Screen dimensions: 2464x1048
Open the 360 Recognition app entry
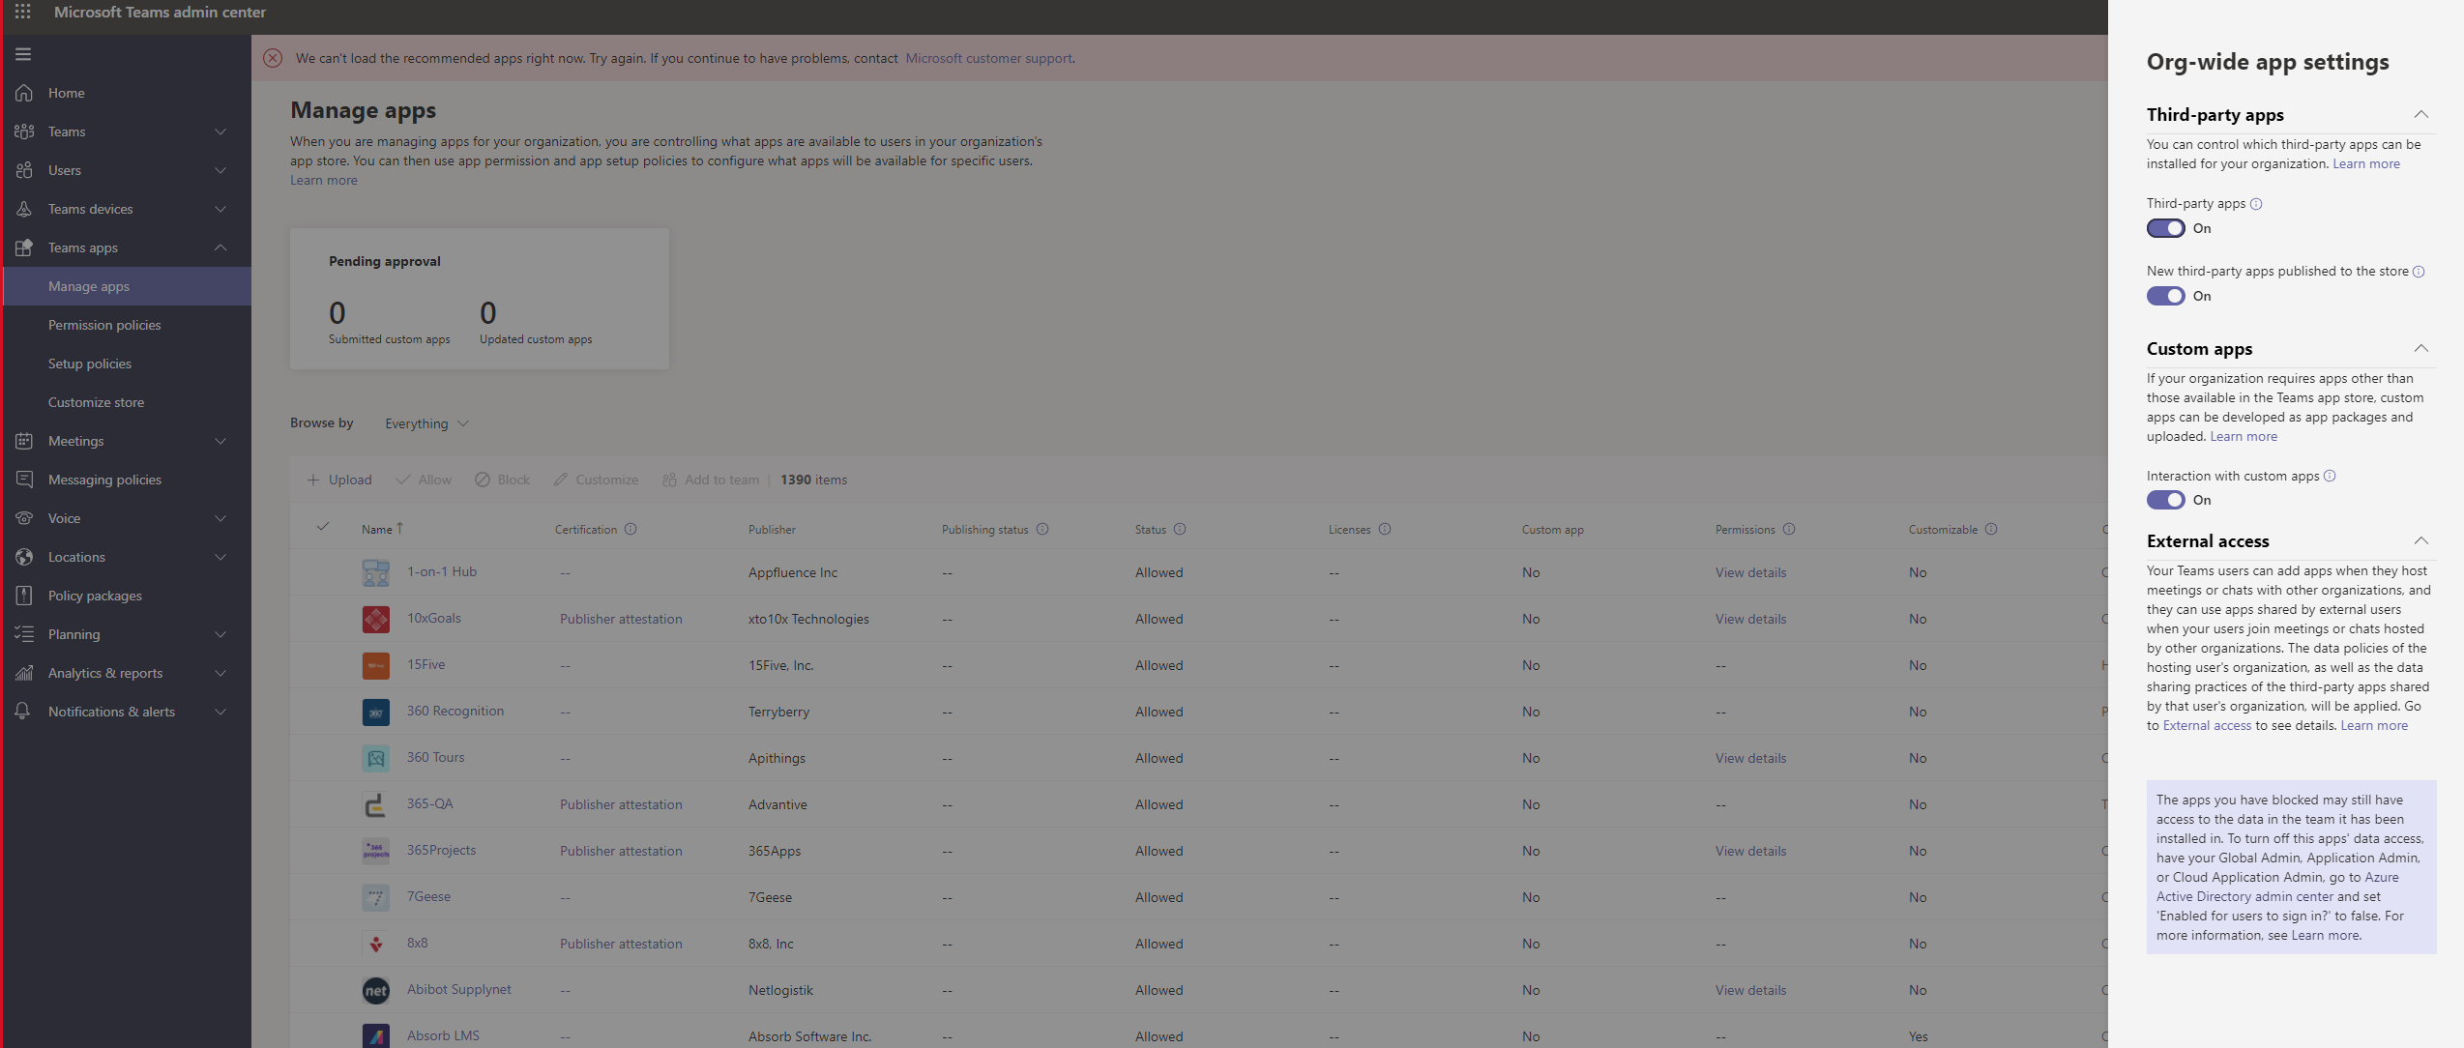tap(455, 711)
